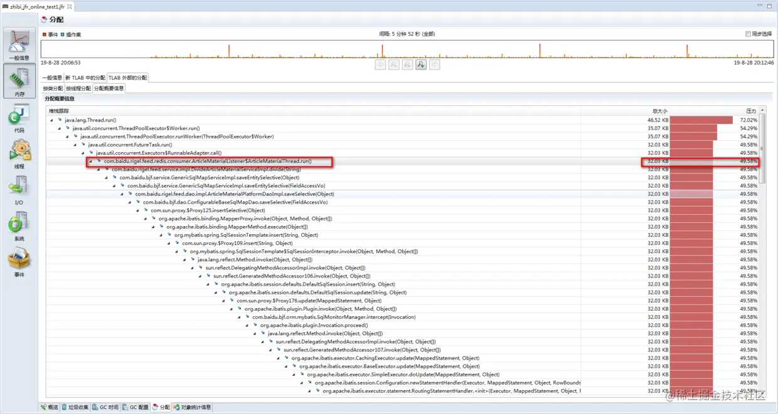The image size is (778, 414).
Task: Collapse the java.lang.Thread.run() tree node
Action: point(52,120)
